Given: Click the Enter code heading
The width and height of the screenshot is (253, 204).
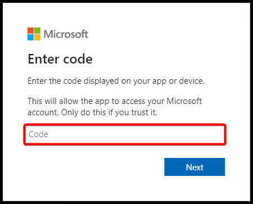Looking at the screenshot, I should click(60, 59).
